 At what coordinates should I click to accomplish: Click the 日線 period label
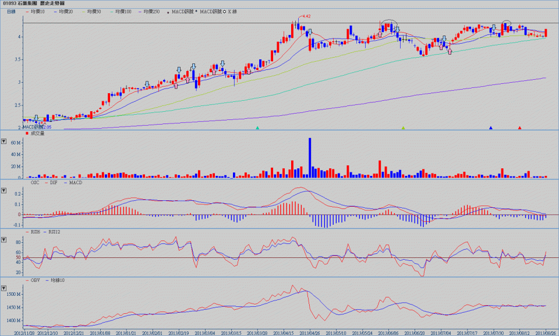click(x=11, y=12)
